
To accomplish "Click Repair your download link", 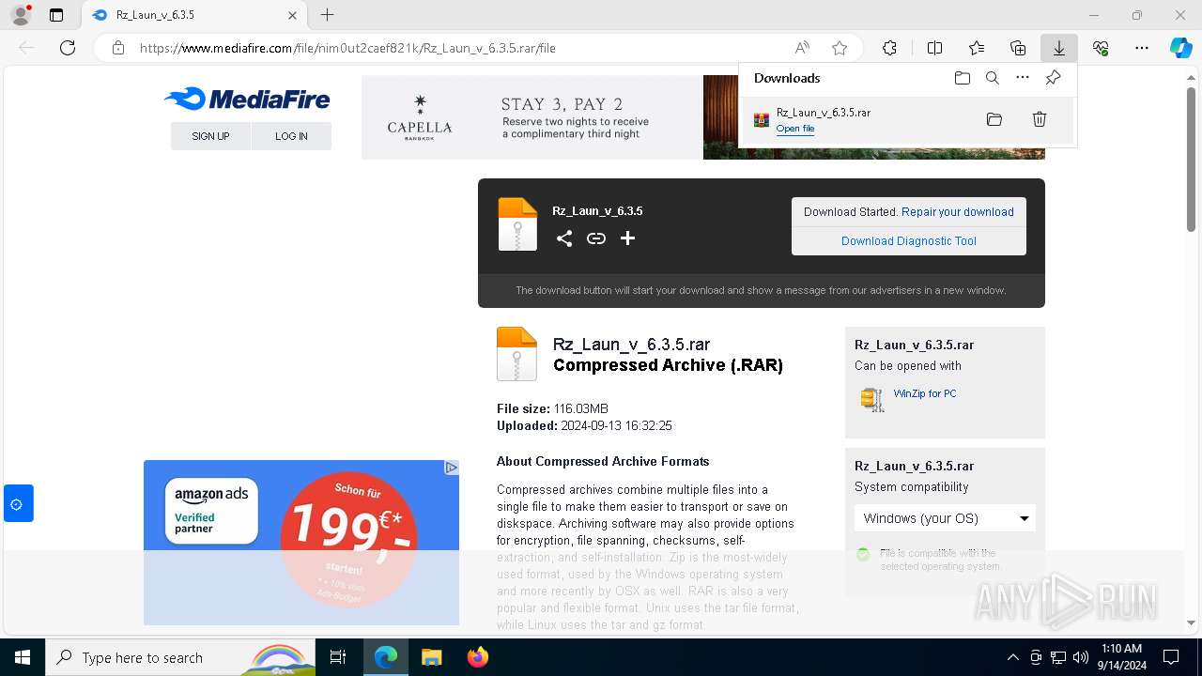I will [958, 212].
